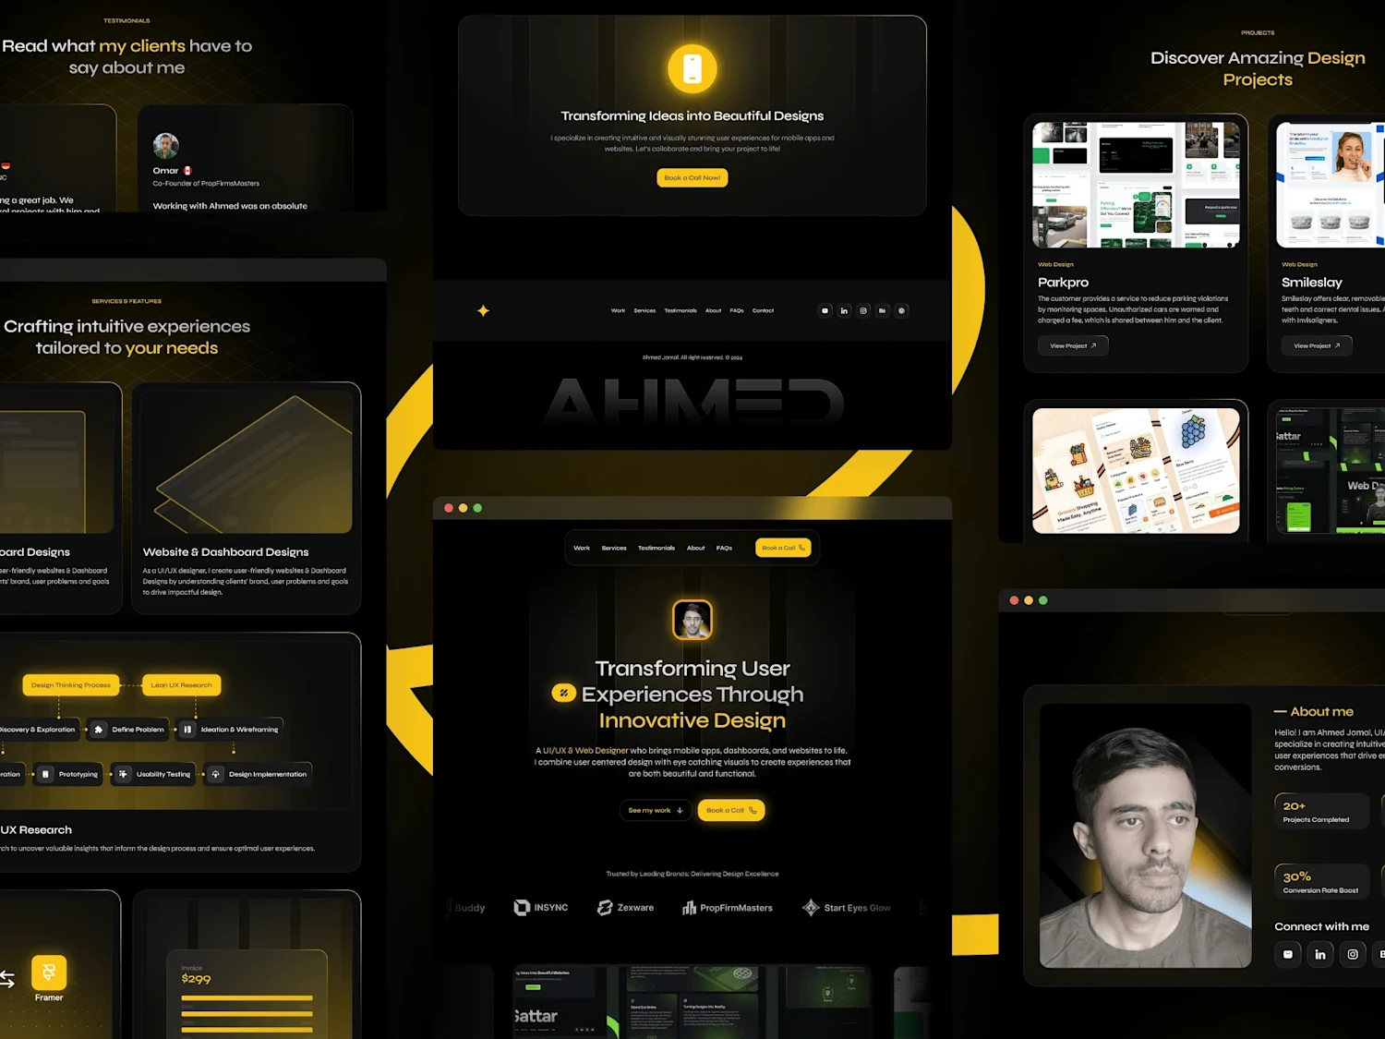
Task: Open the LinkedIn icon in footer social row
Action: pyautogui.click(x=844, y=310)
